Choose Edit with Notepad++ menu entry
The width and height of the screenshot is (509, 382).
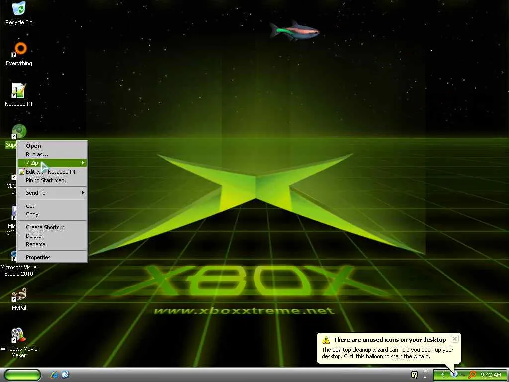[x=52, y=172]
